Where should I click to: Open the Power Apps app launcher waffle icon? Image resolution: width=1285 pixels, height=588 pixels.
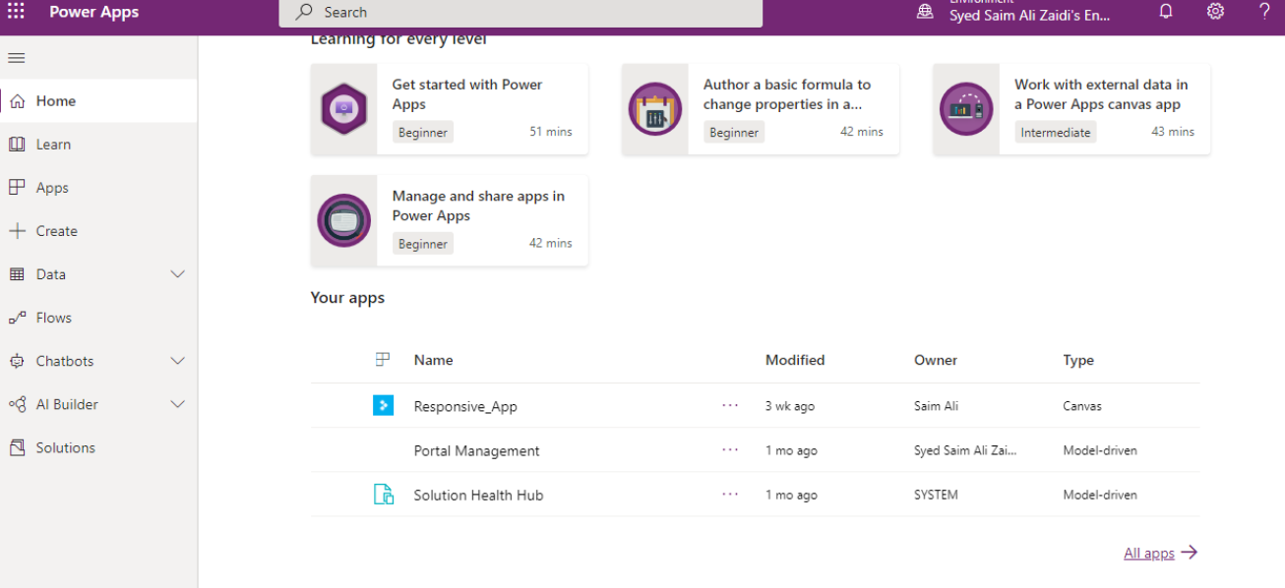pyautogui.click(x=16, y=12)
